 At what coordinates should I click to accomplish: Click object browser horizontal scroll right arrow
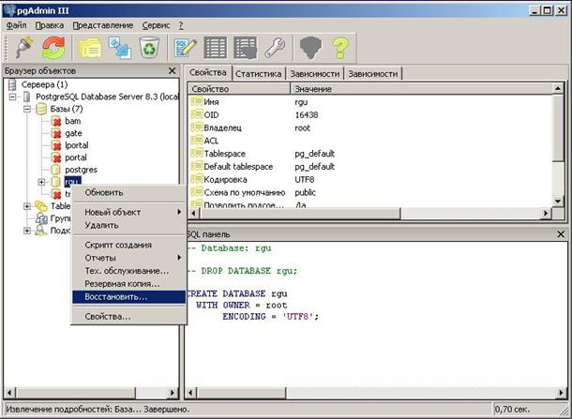173,393
